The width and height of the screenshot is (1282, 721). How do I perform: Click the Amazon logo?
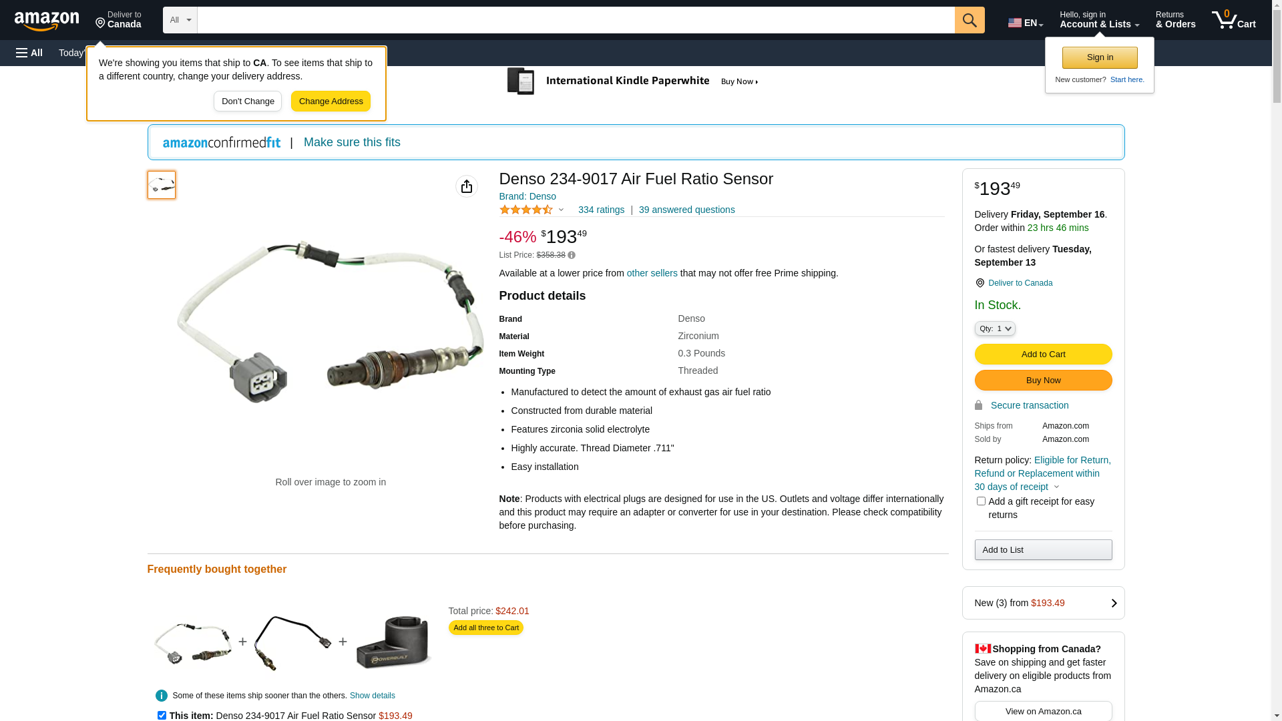click(x=47, y=21)
